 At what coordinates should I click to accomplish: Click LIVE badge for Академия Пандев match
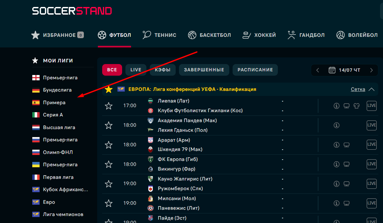click(371, 125)
